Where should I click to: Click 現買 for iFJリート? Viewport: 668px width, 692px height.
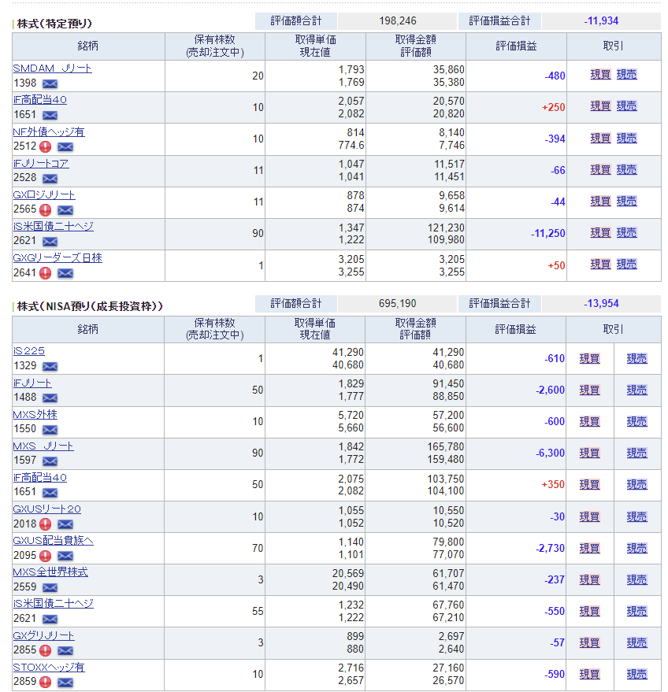[589, 390]
